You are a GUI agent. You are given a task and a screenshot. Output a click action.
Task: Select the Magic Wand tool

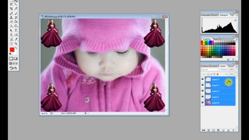(16, 5)
